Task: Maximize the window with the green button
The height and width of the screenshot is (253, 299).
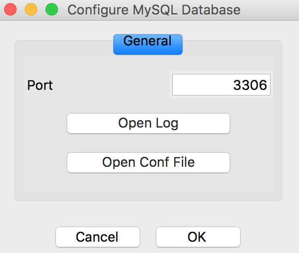Action: click(52, 9)
